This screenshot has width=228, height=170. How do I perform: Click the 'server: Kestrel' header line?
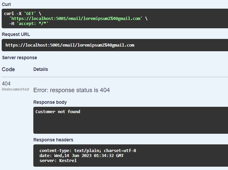58,160
